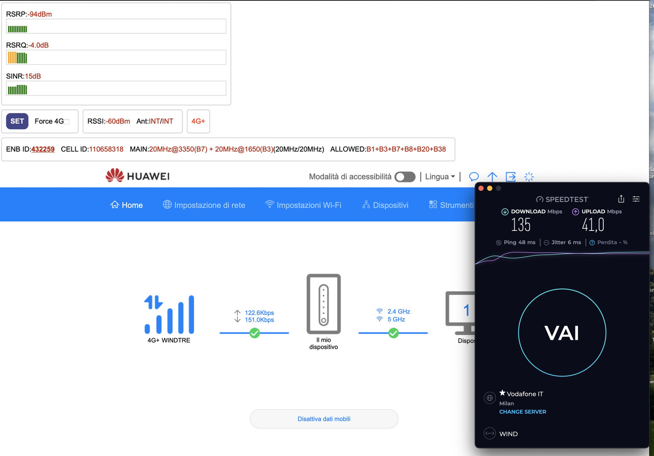This screenshot has width=654, height=456.
Task: Click the upload speed 122.6Kbps value
Action: tap(259, 312)
